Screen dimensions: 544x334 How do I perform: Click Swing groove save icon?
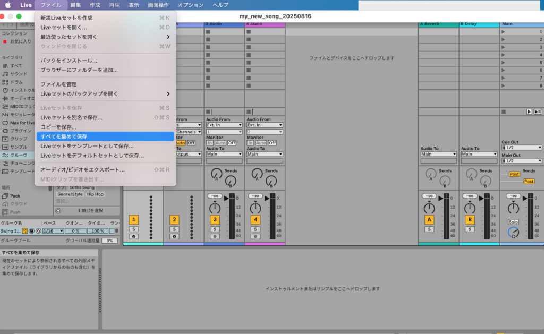point(31,231)
